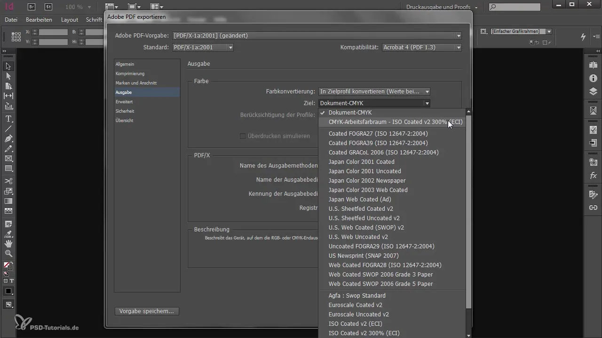Open the Adobe PDF-Vorgabe dropdown
Screen dimensions: 602x338
[x=317, y=36]
